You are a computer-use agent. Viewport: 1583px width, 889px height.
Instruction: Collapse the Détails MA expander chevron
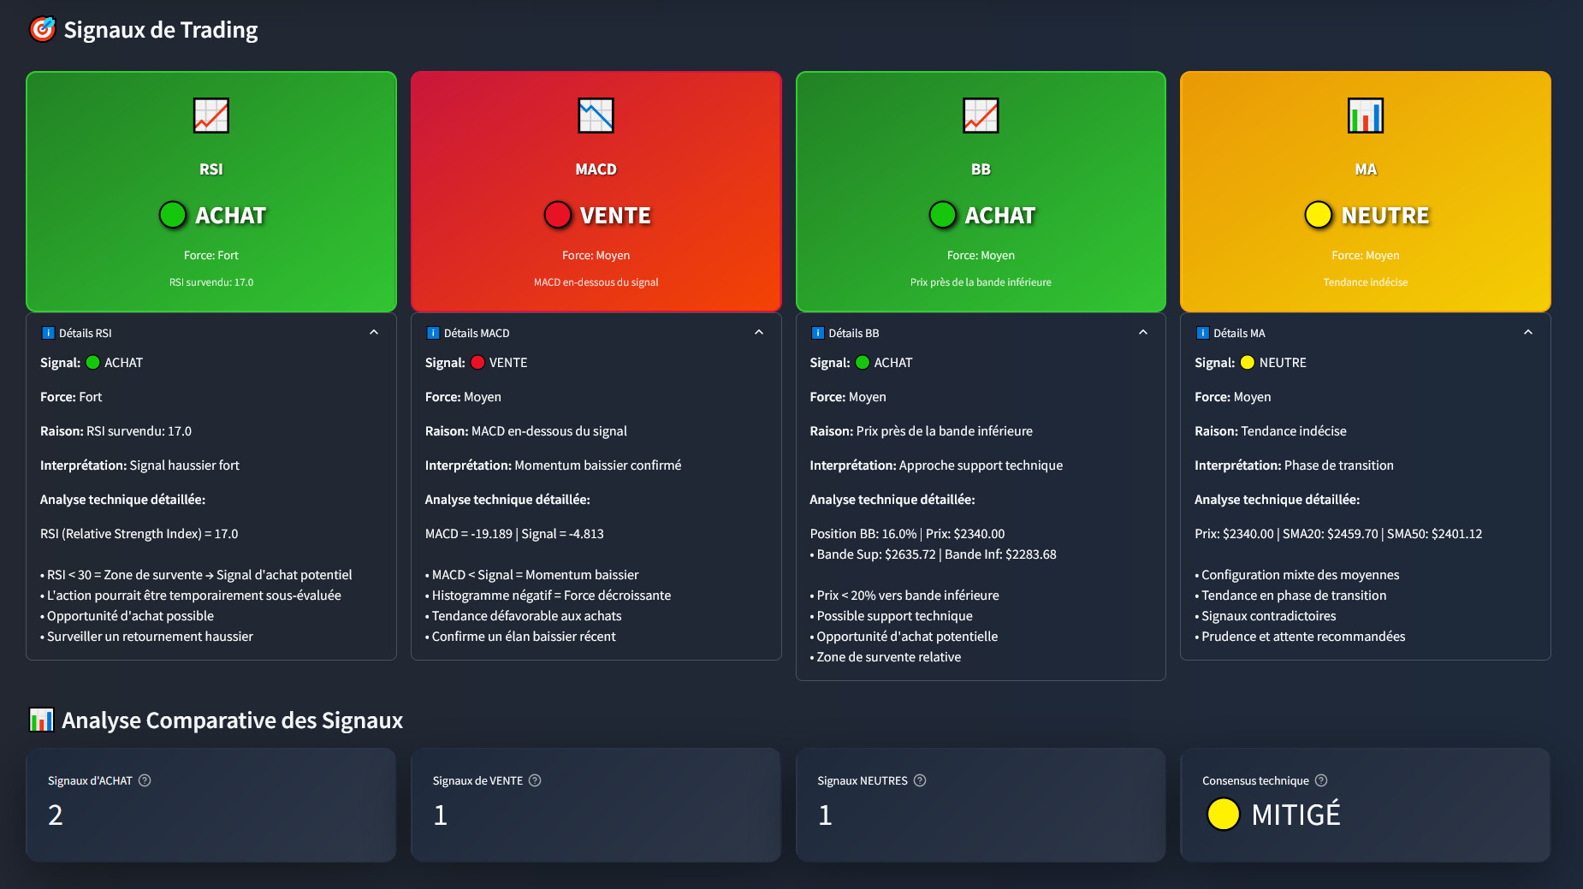click(1528, 333)
